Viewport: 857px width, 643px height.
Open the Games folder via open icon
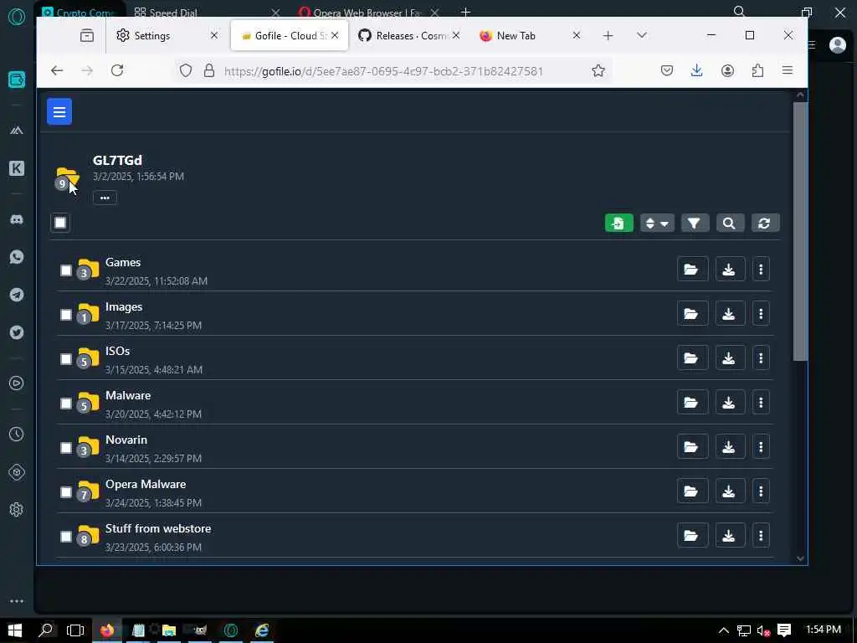pyautogui.click(x=692, y=269)
